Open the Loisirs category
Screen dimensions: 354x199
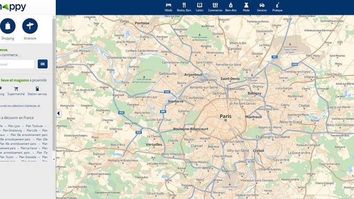(x=200, y=7)
